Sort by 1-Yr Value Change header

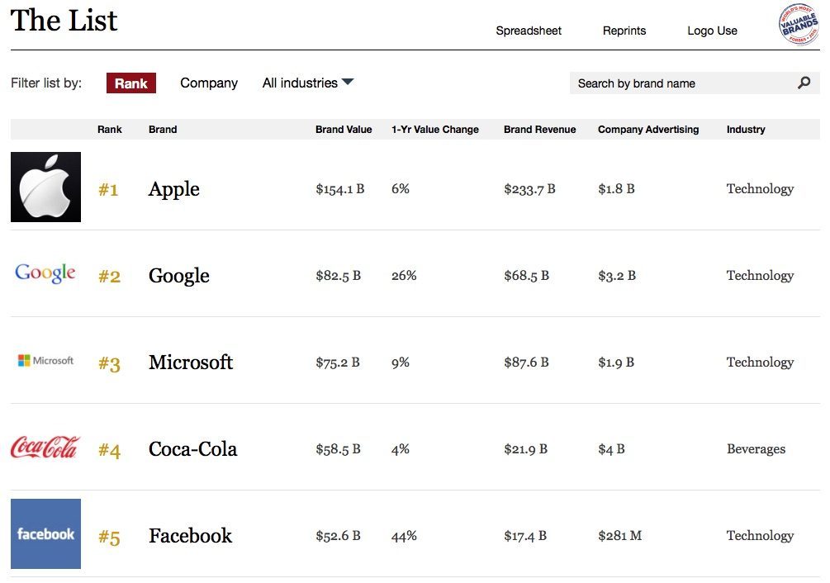(x=435, y=130)
